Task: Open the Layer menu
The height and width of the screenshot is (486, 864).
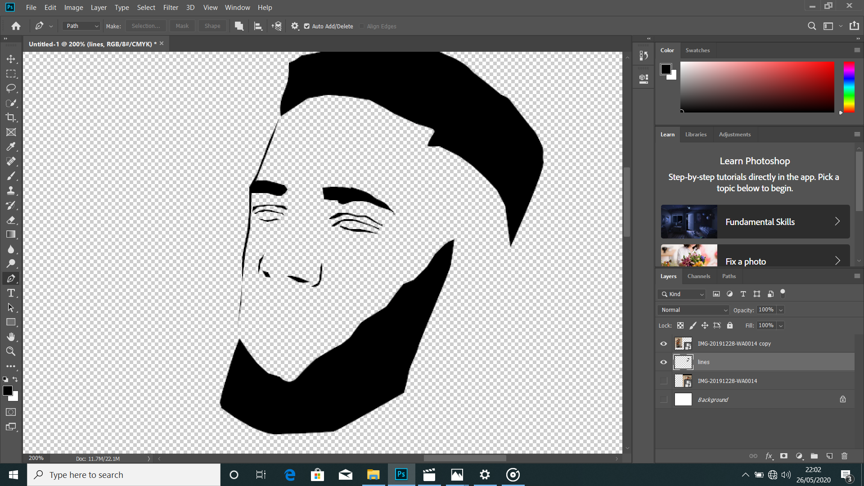Action: coord(99,8)
